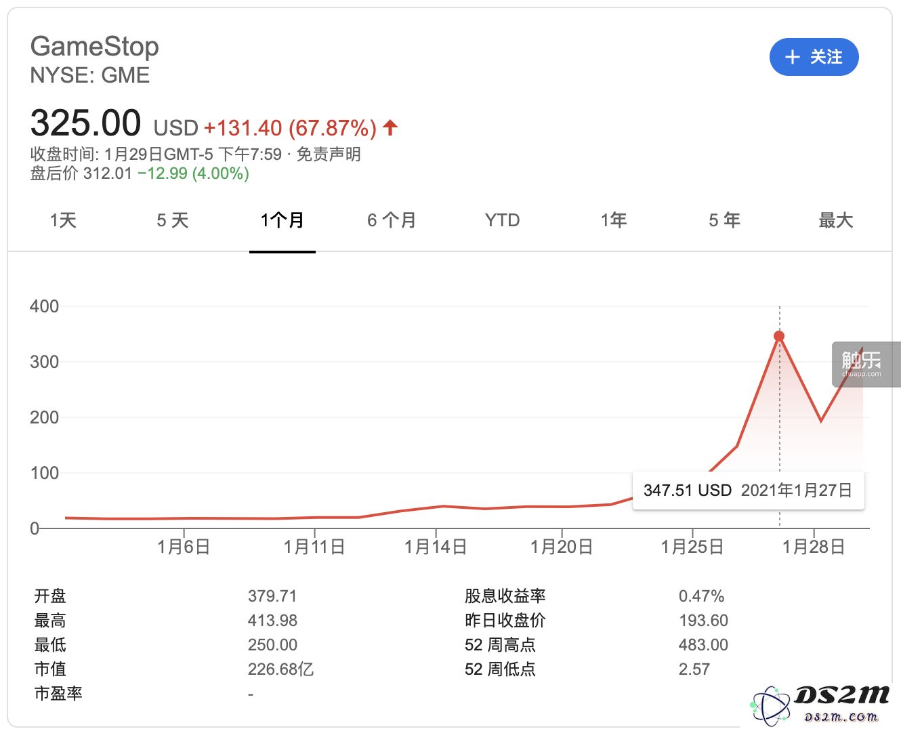Screen dimensions: 901x729
Task: Click the 1月11日 axis label
Action: [x=314, y=547]
